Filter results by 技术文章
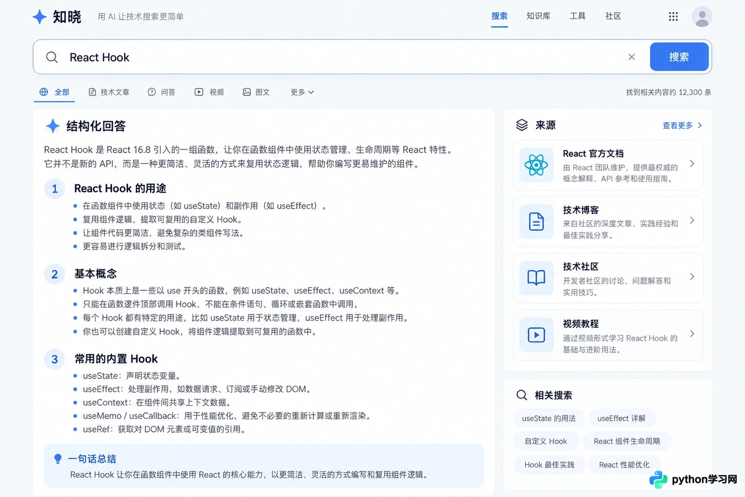 [109, 92]
